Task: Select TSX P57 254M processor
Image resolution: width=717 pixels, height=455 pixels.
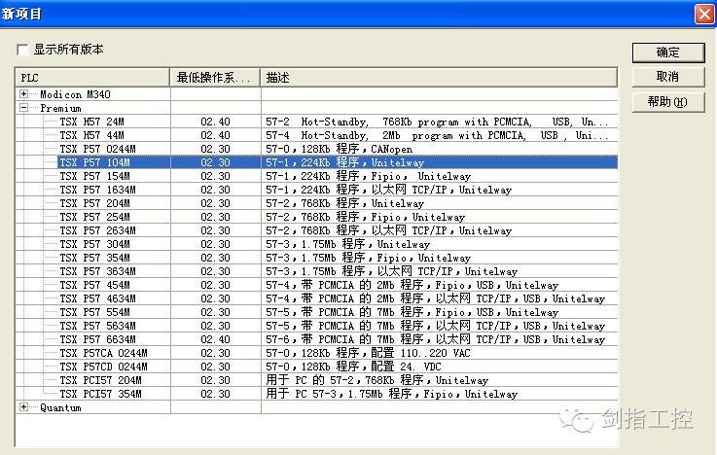Action: 94,217
